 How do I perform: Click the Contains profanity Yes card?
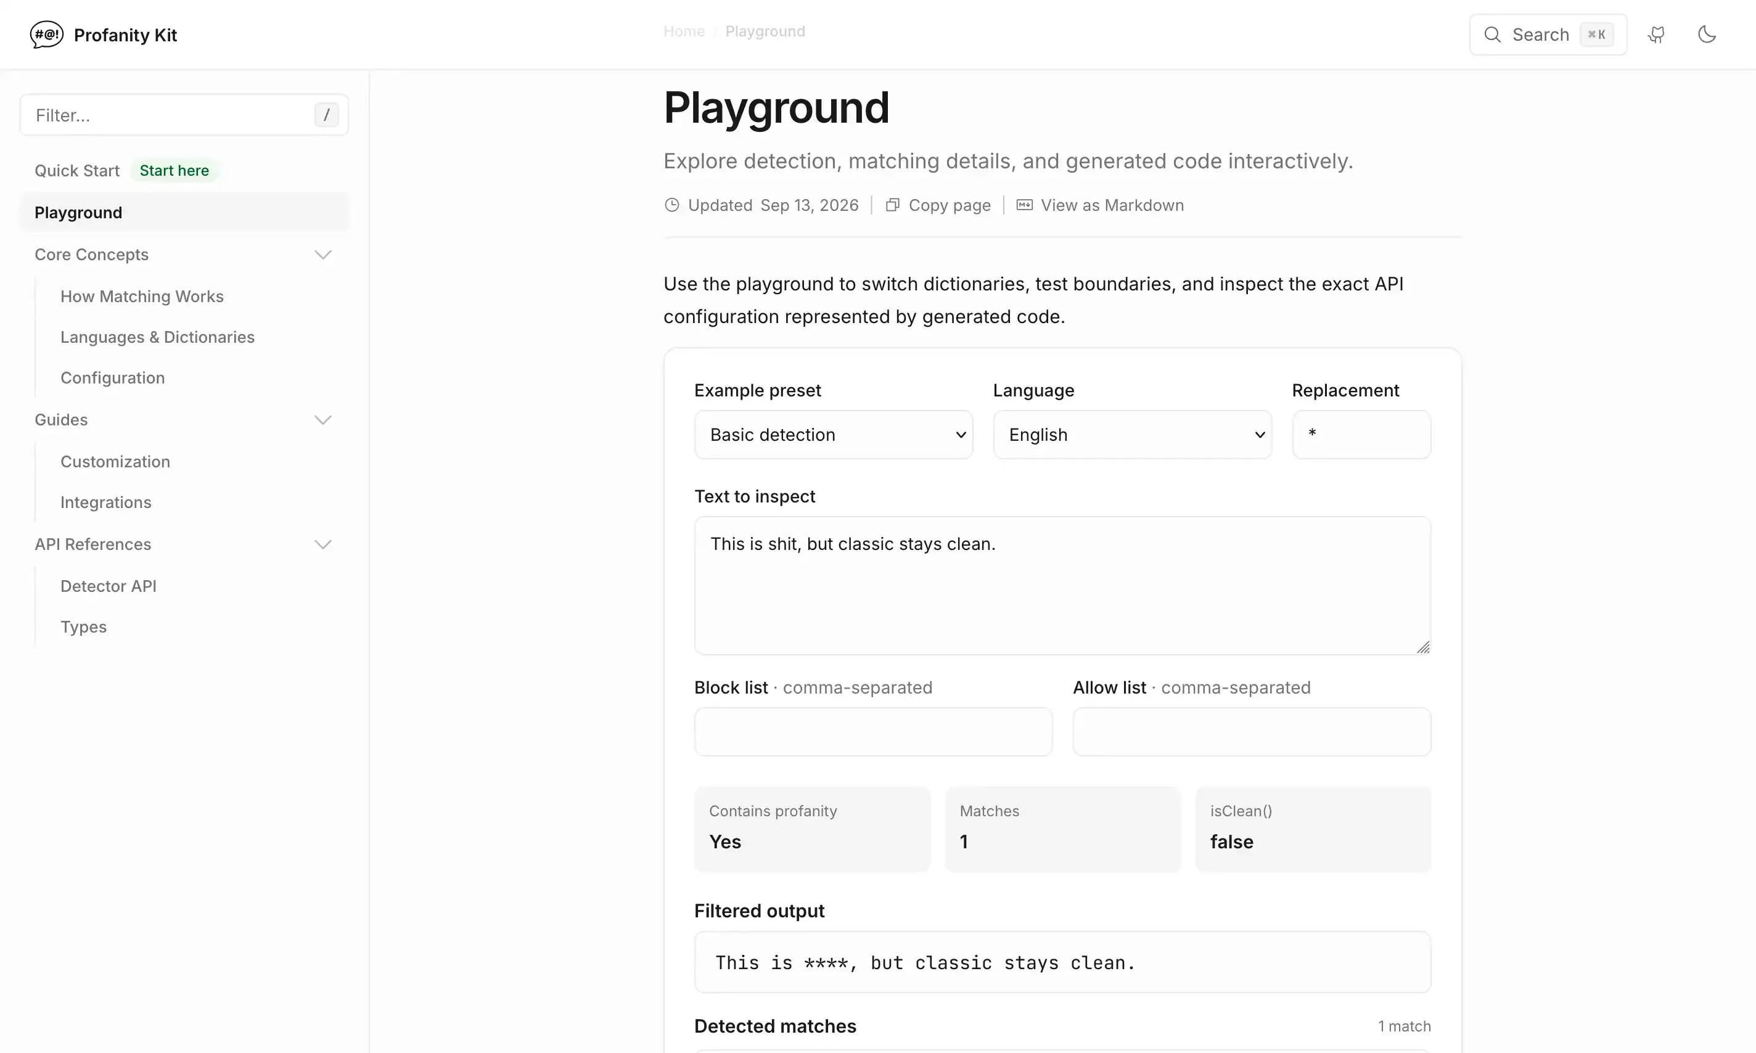pyautogui.click(x=813, y=829)
